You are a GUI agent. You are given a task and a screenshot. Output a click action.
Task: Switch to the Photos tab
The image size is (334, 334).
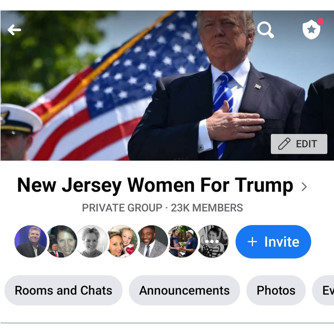click(x=276, y=290)
